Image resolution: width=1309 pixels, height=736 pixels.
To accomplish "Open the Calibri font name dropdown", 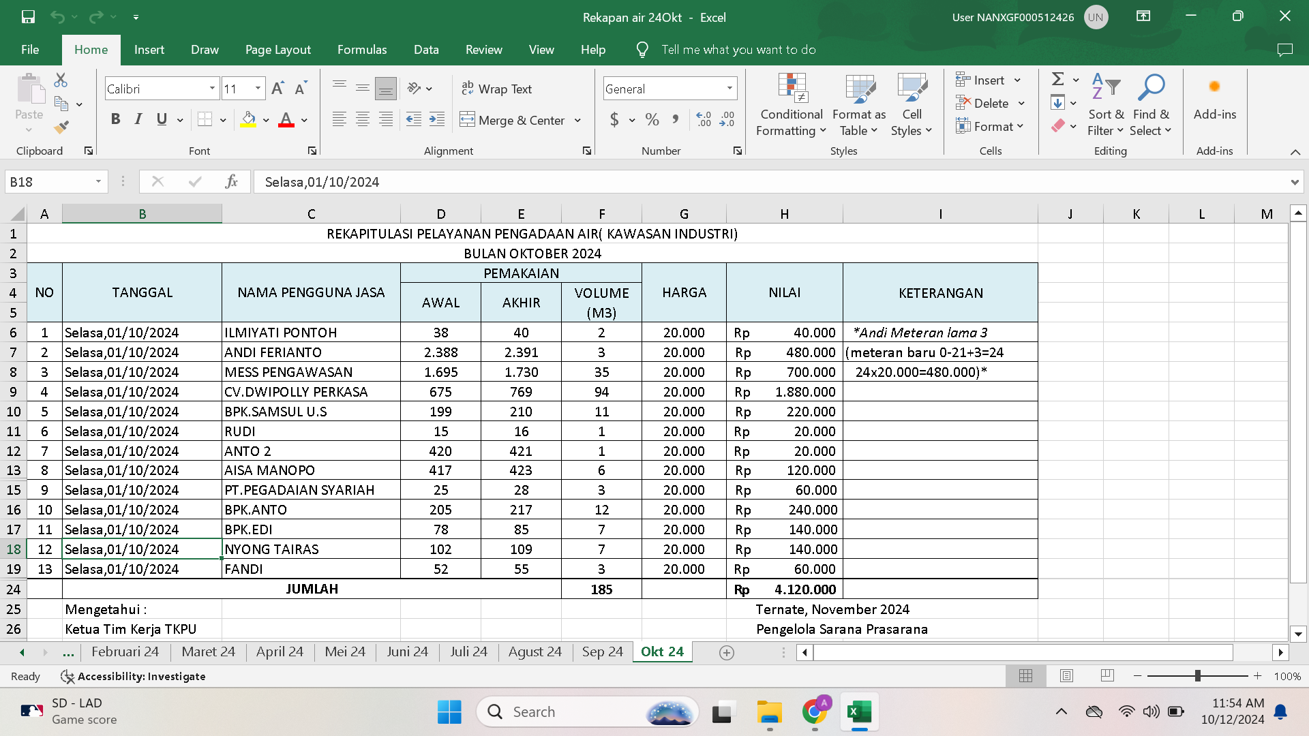I will point(212,89).
